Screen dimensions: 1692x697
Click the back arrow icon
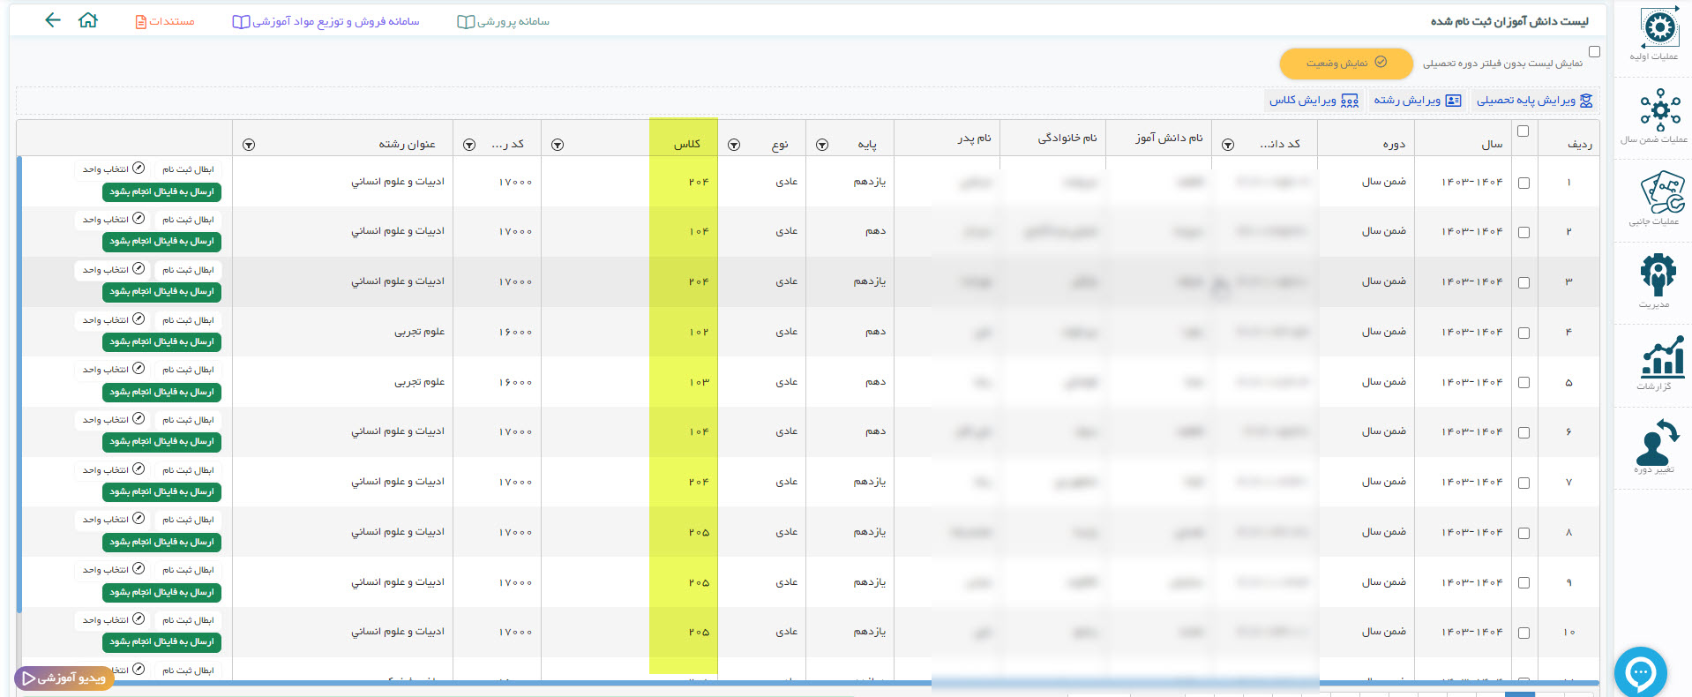click(53, 20)
